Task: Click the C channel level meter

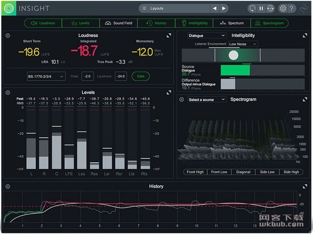Action: (x=57, y=138)
